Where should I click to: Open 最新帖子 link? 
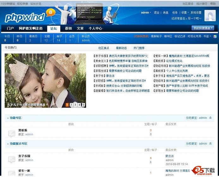pos(156,36)
